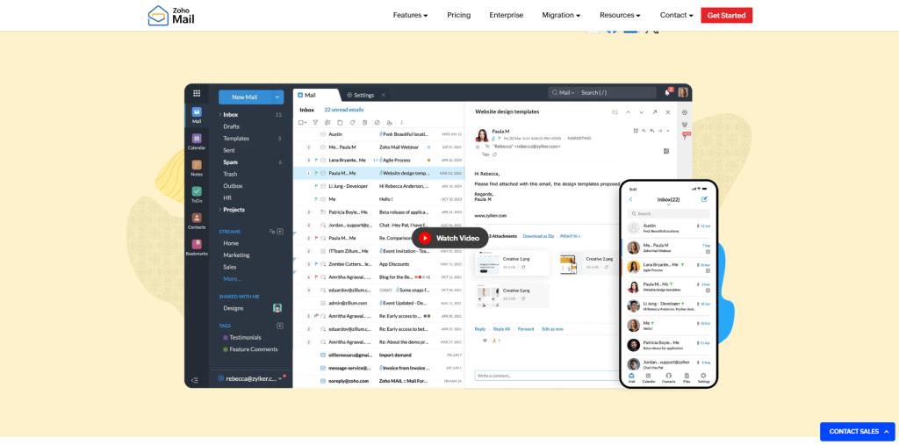
Task: Expand the CONTACT SALES panel chevron
Action: click(x=887, y=431)
